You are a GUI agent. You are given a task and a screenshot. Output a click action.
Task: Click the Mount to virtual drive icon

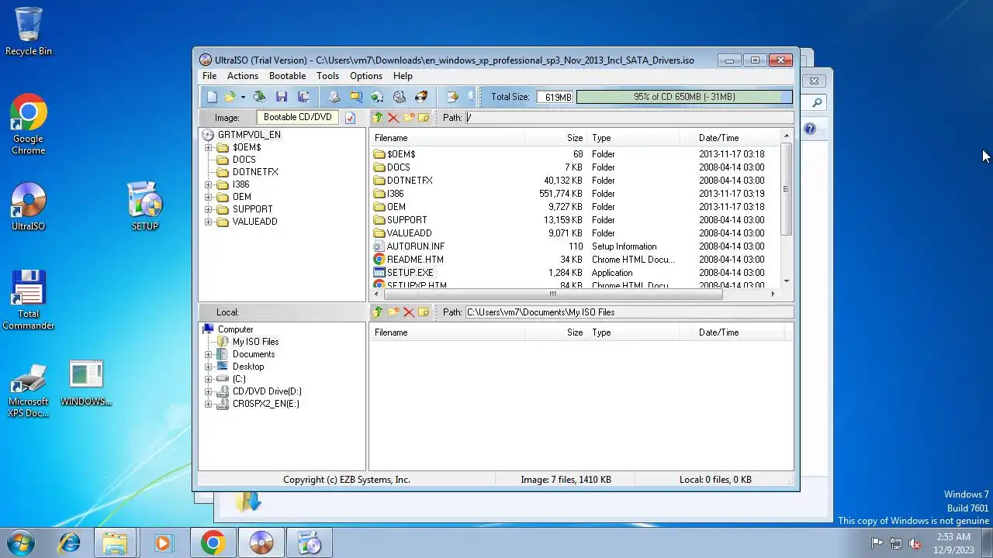(400, 97)
